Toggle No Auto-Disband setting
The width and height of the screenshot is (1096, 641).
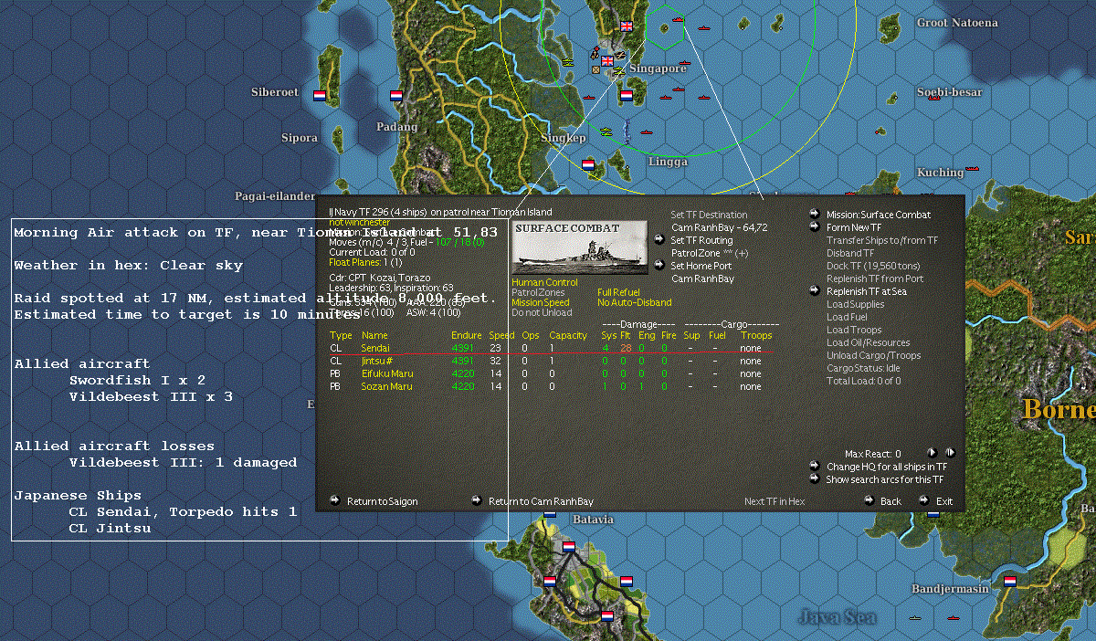click(634, 302)
